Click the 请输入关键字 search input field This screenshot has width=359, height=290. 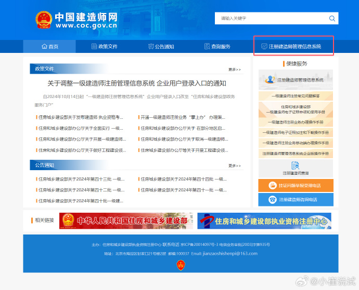[271, 19]
